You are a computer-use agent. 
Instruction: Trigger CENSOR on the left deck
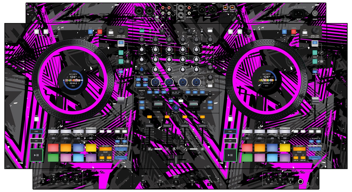coord(100,32)
